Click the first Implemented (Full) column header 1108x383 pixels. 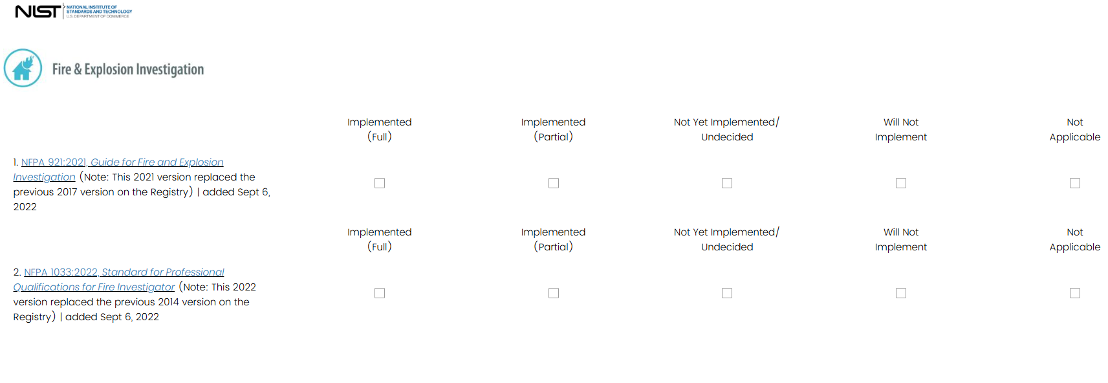coord(380,129)
